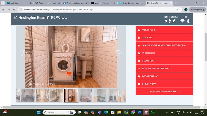207x116 pixels.
Task: Click the address bar URL field
Action: pos(98,10)
